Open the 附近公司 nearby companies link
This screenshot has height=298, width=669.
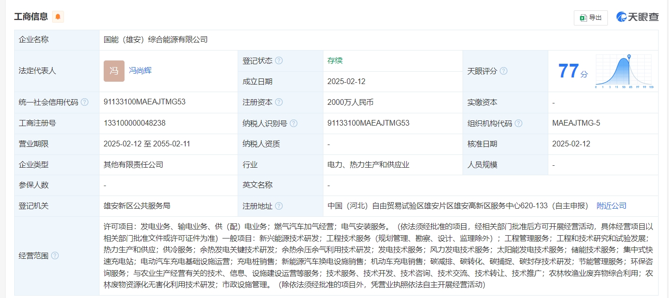611,206
